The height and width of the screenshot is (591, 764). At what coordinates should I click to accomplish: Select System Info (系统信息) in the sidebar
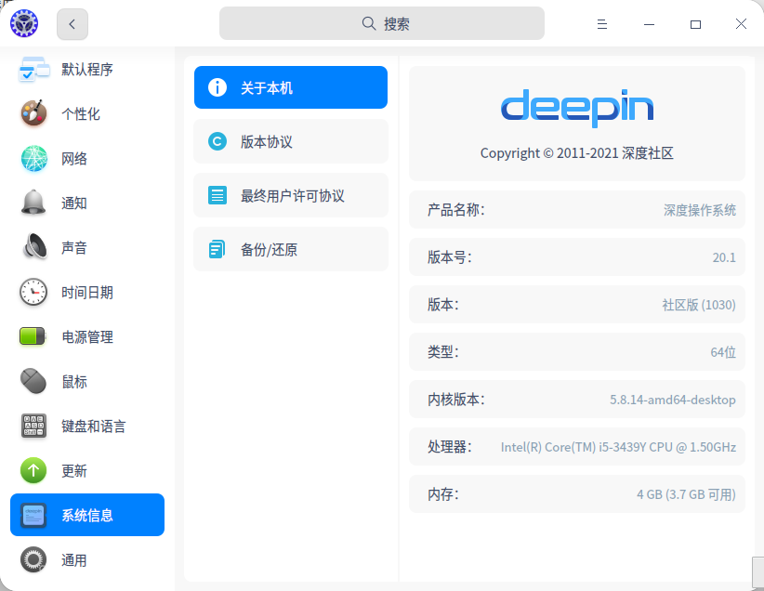[x=87, y=516]
